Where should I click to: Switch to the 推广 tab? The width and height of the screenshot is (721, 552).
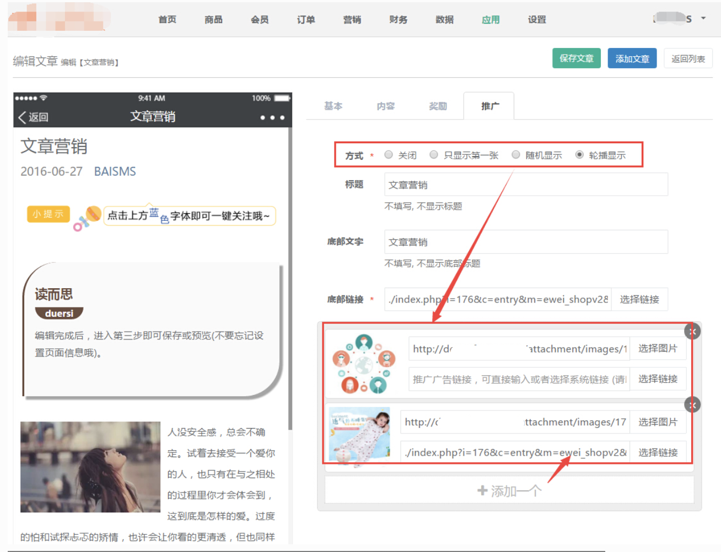click(489, 106)
